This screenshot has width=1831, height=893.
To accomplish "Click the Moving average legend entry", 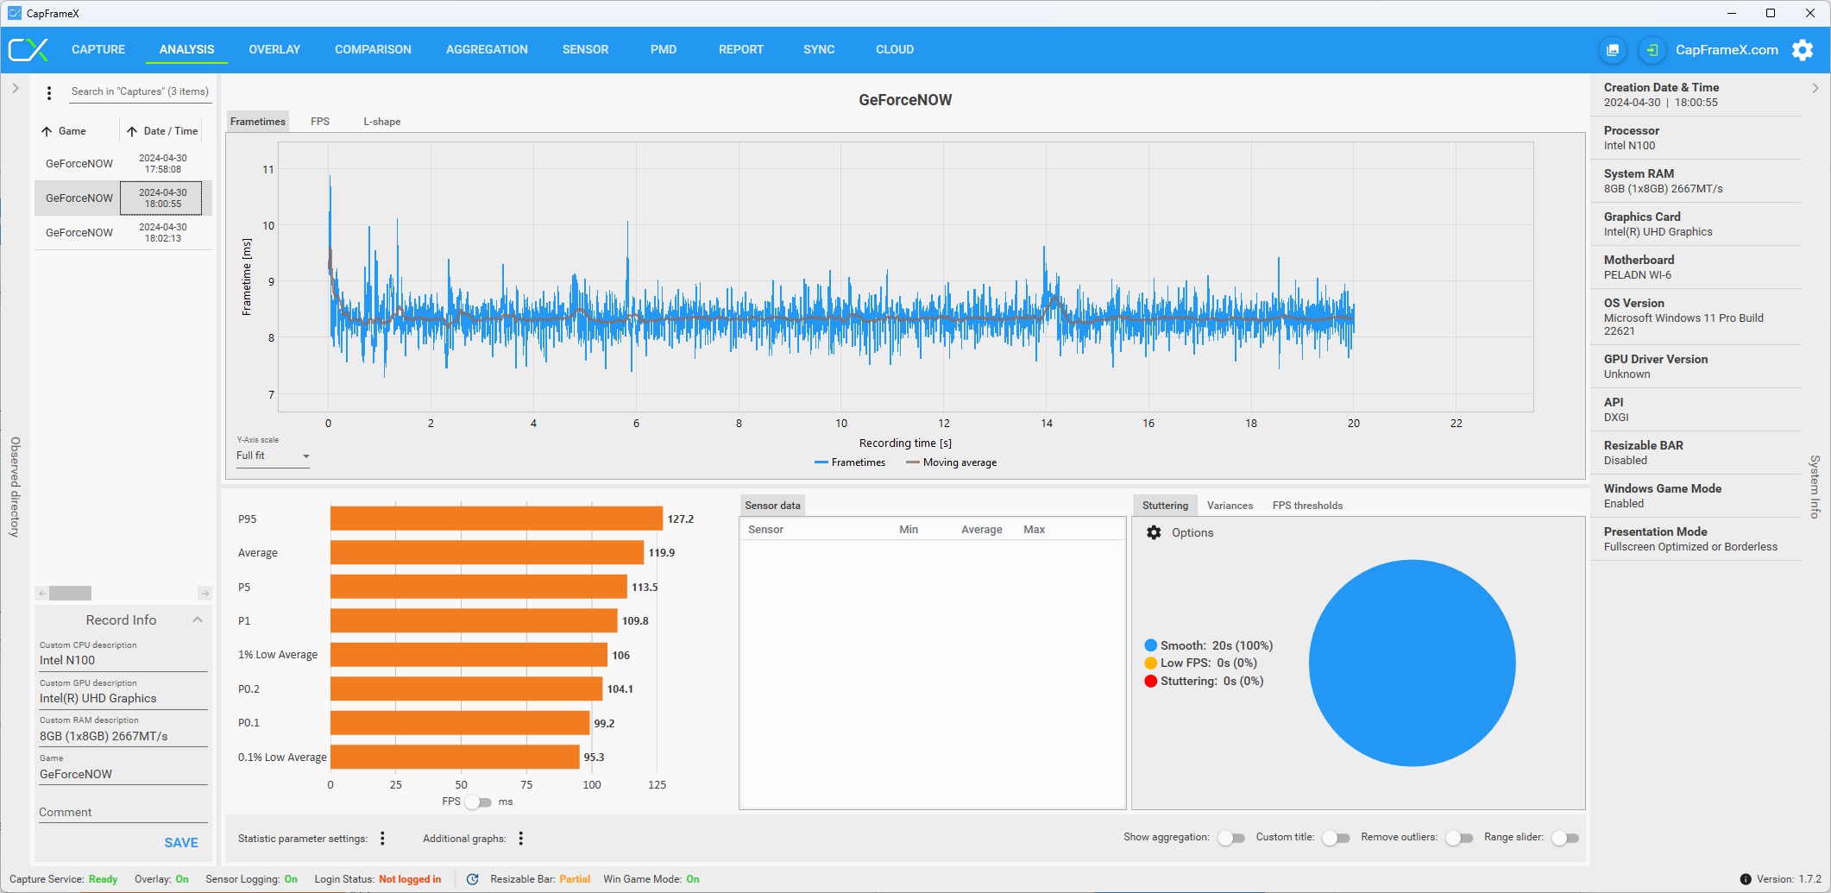I will [951, 462].
